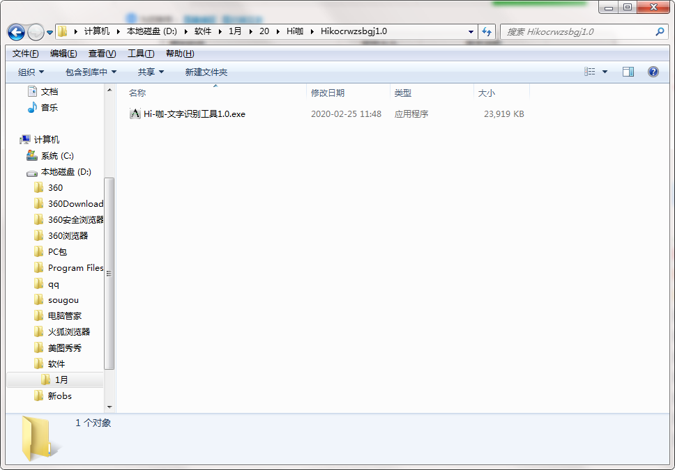Click the Forward navigation arrow
Viewport: 675px width, 470px height.
36,32
